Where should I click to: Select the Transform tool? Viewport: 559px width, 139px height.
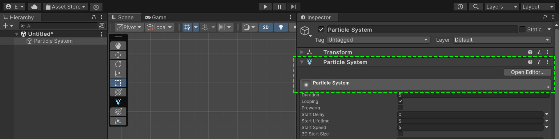click(118, 92)
